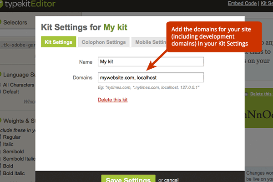
Task: Click the Save Settings button
Action: (x=128, y=179)
